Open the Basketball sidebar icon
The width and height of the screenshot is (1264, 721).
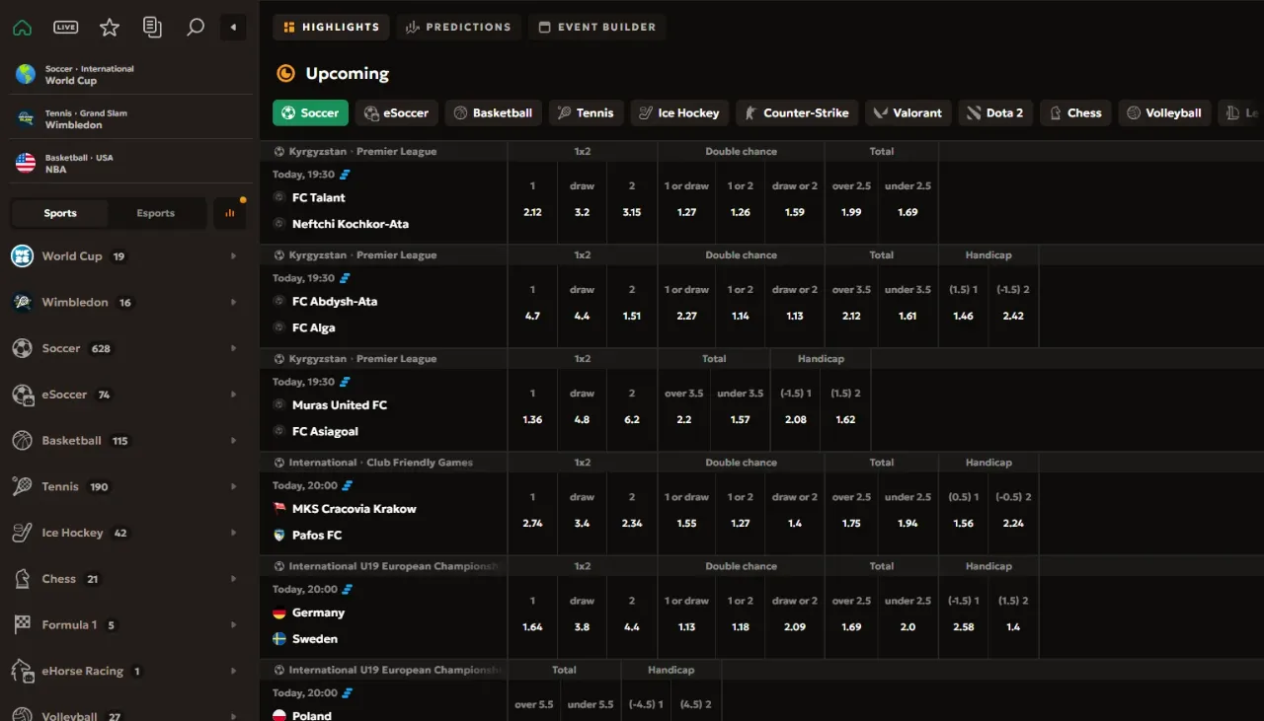click(22, 441)
